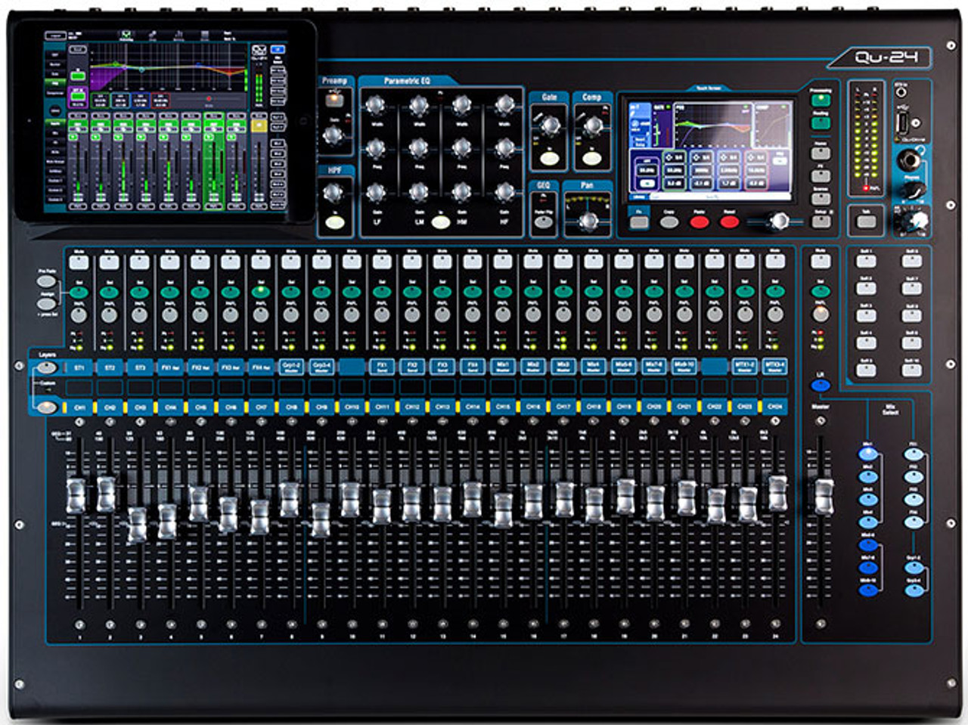Screen dimensions: 968x725
Task: Hit the Copy key
Action: pos(669,222)
